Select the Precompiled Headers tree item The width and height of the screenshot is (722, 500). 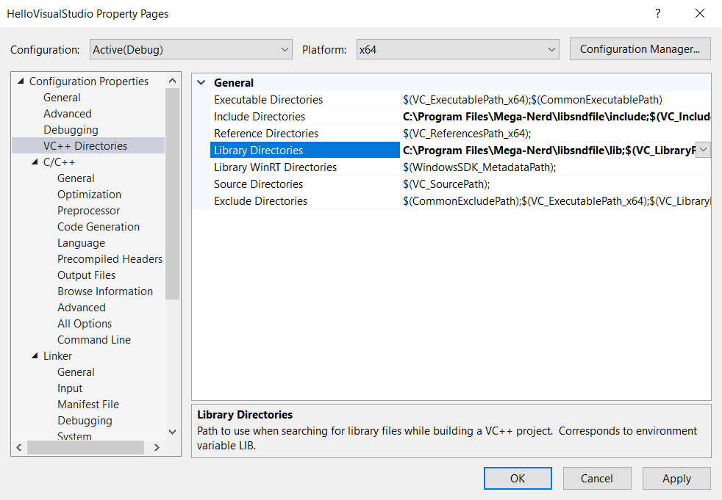pyautogui.click(x=110, y=259)
